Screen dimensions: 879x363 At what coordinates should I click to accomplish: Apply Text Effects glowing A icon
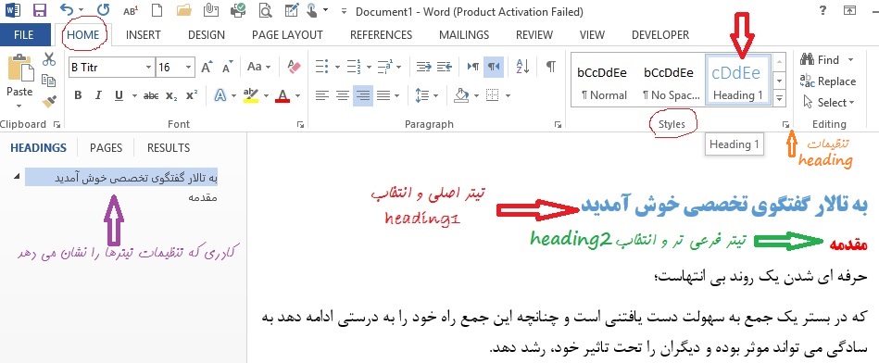point(220,95)
